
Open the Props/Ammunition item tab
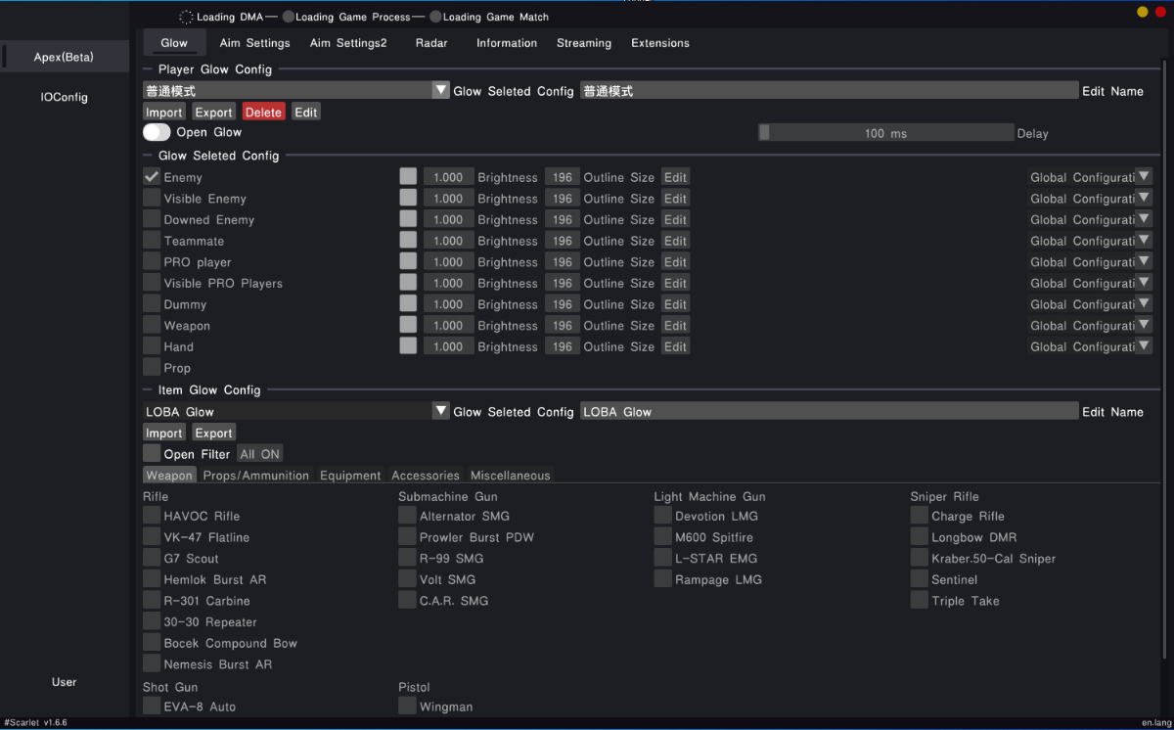point(255,476)
